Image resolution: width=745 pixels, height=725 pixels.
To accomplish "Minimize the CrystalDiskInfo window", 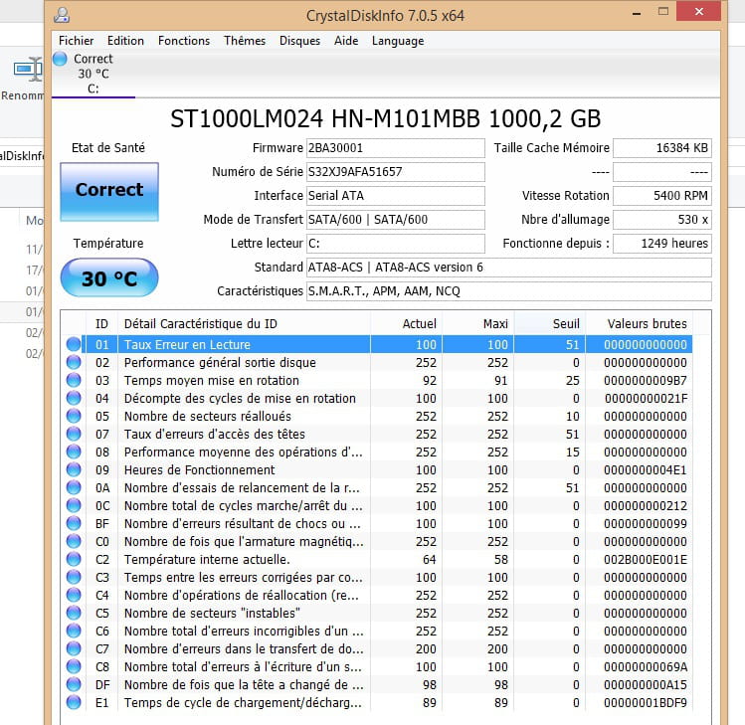I will tap(637, 14).
